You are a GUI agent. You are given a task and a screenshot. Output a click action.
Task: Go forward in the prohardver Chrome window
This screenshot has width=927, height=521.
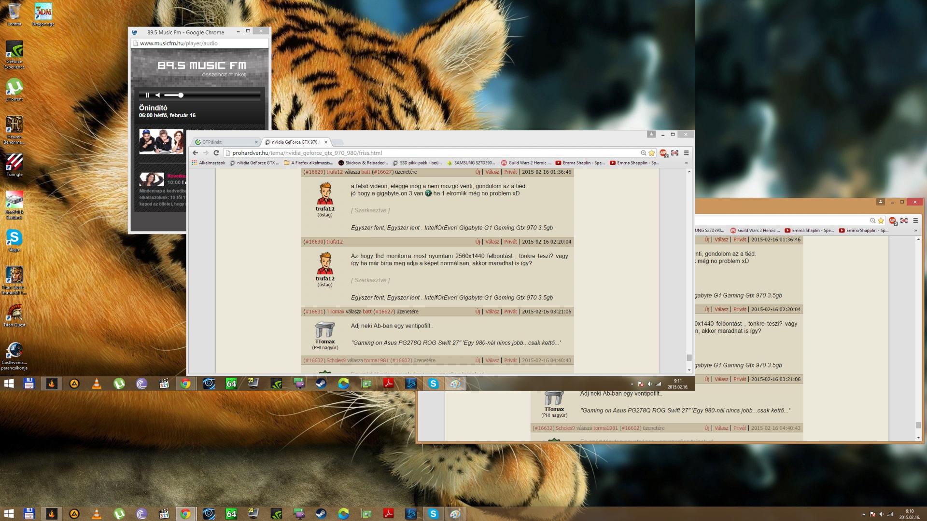tap(206, 153)
